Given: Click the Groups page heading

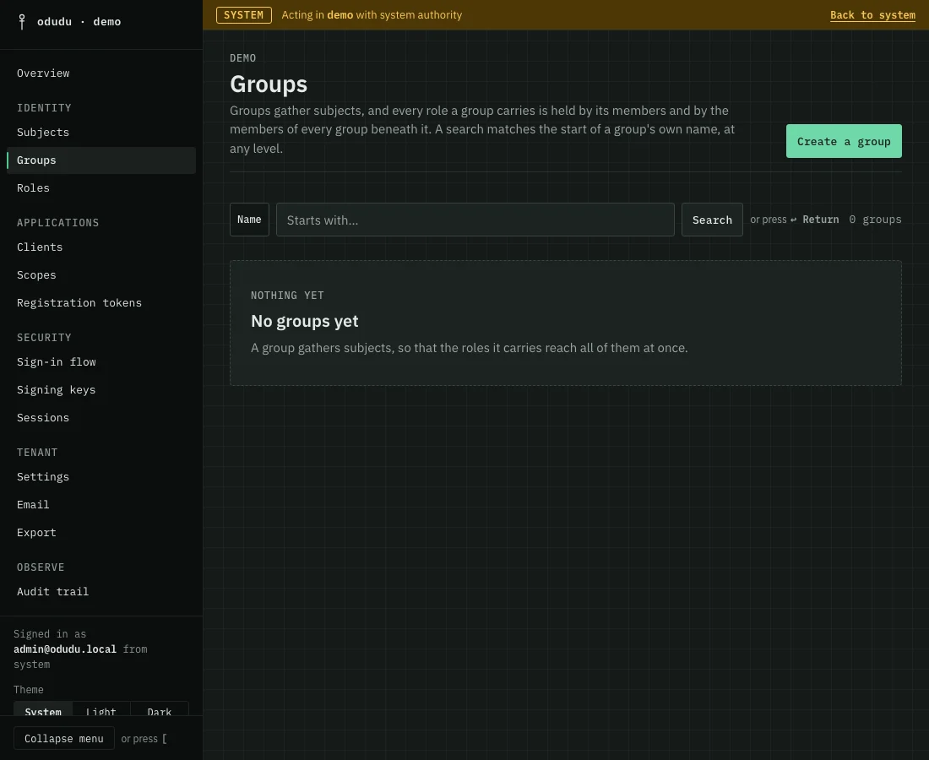Looking at the screenshot, I should point(269,84).
